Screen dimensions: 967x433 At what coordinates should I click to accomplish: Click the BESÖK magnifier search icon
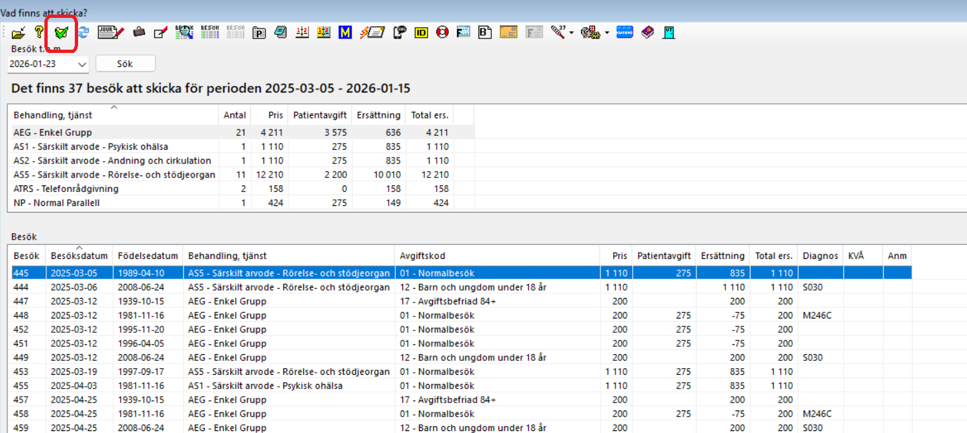184,32
